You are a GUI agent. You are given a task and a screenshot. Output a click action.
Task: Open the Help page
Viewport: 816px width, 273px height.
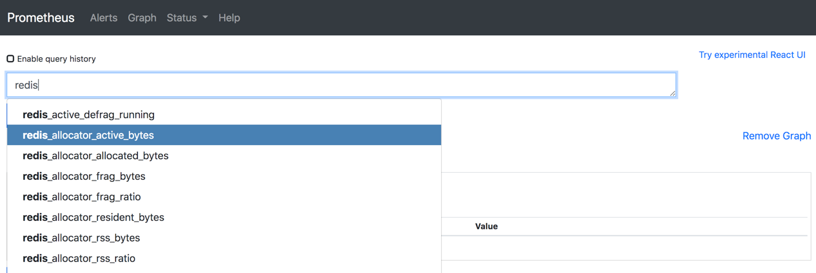229,17
